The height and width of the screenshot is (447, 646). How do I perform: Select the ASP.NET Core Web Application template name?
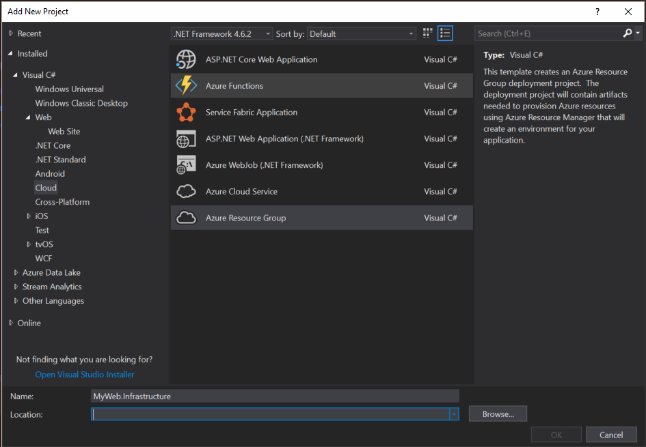262,59
